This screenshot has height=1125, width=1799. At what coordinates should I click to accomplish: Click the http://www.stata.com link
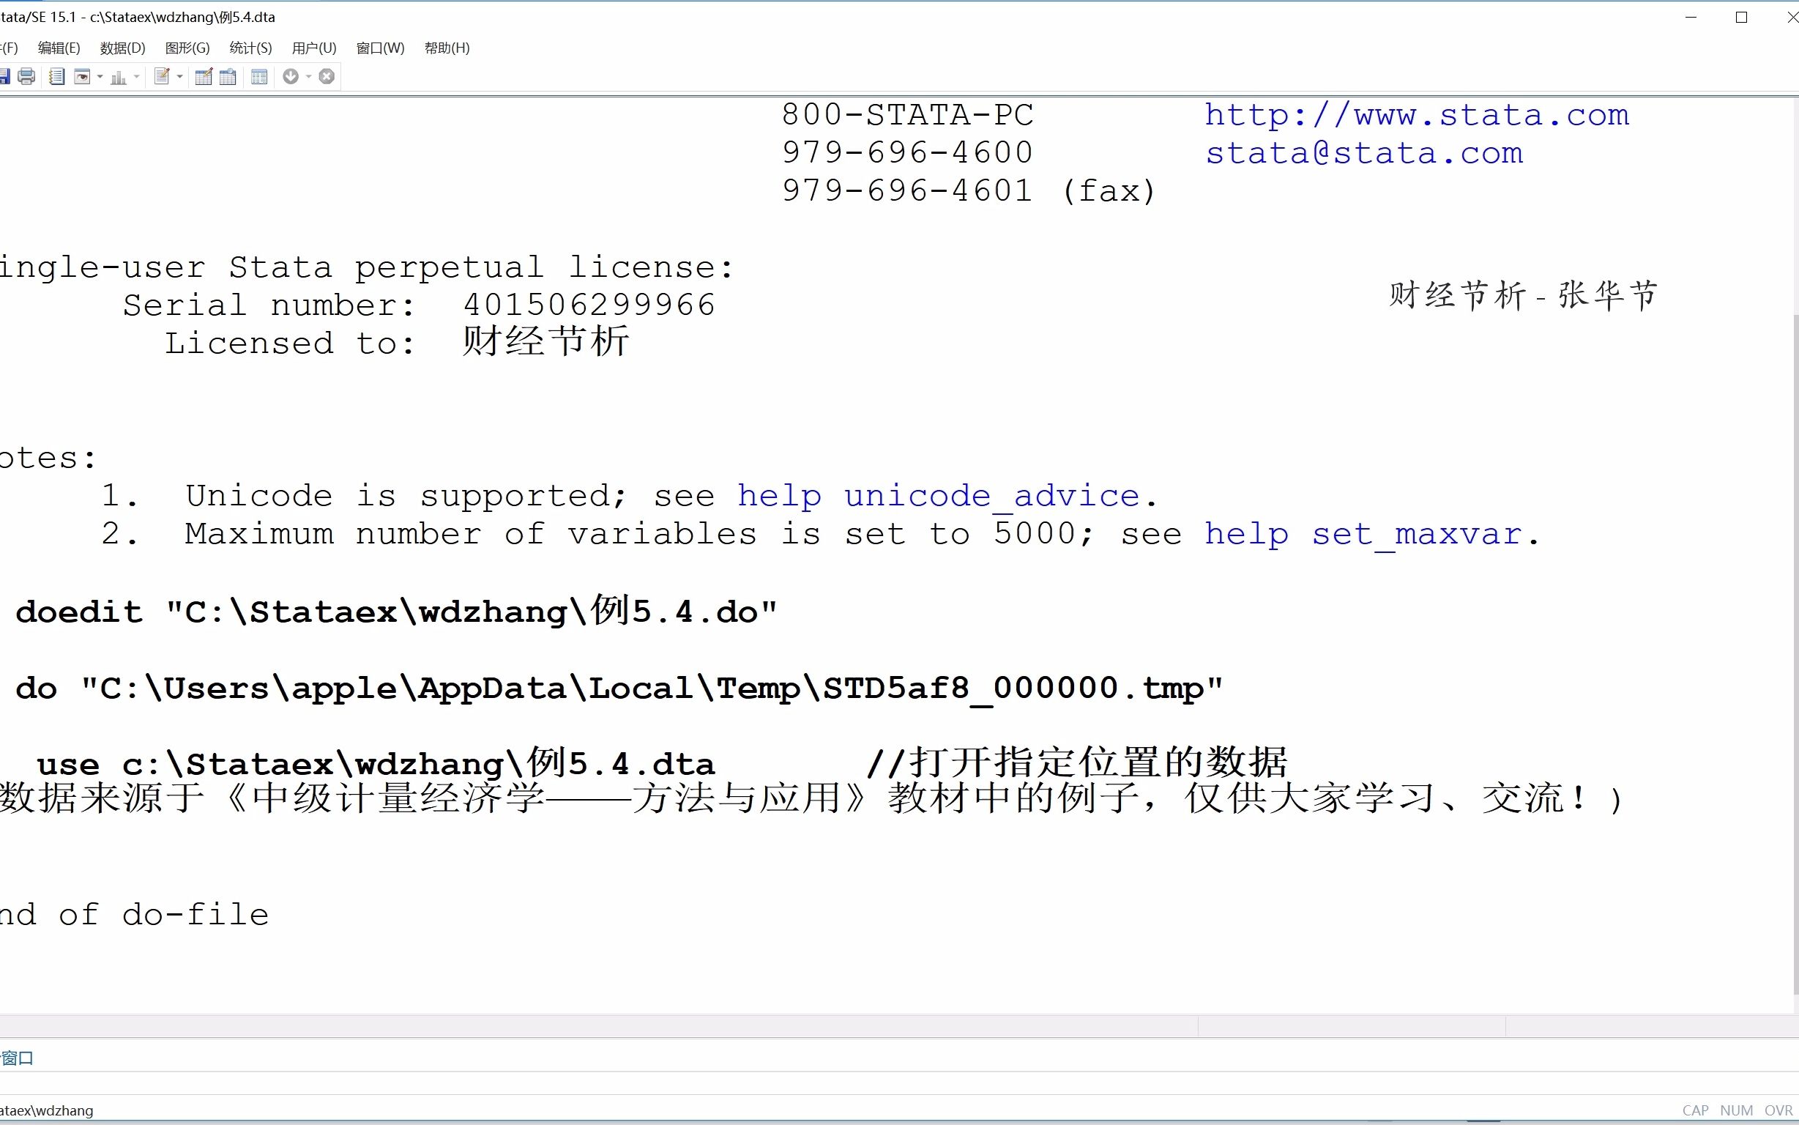click(1417, 115)
